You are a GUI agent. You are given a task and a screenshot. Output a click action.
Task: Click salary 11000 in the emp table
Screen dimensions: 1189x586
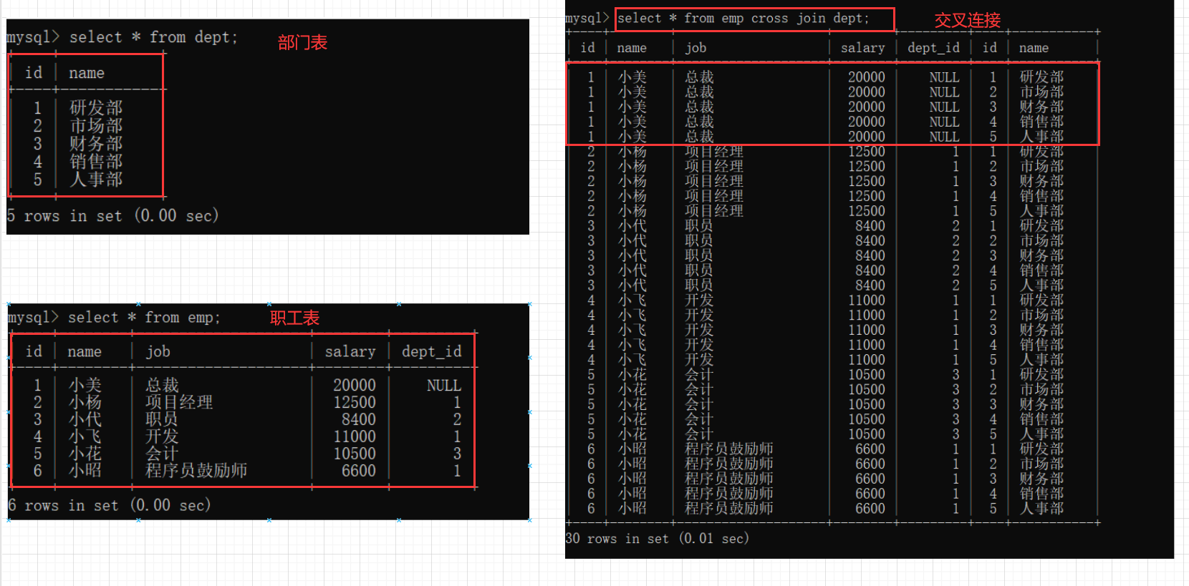[x=355, y=436]
